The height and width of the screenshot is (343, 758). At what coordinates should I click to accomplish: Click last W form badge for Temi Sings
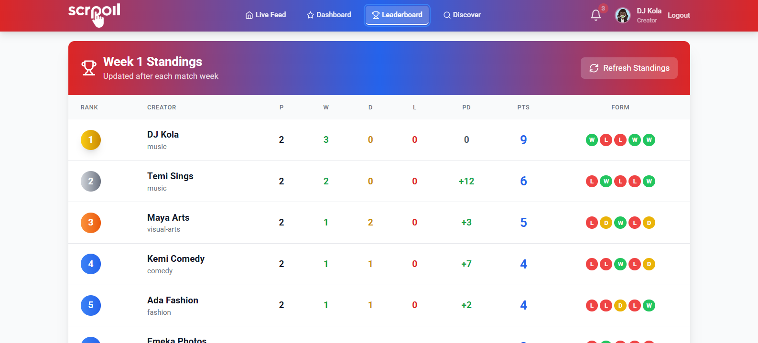649,182
